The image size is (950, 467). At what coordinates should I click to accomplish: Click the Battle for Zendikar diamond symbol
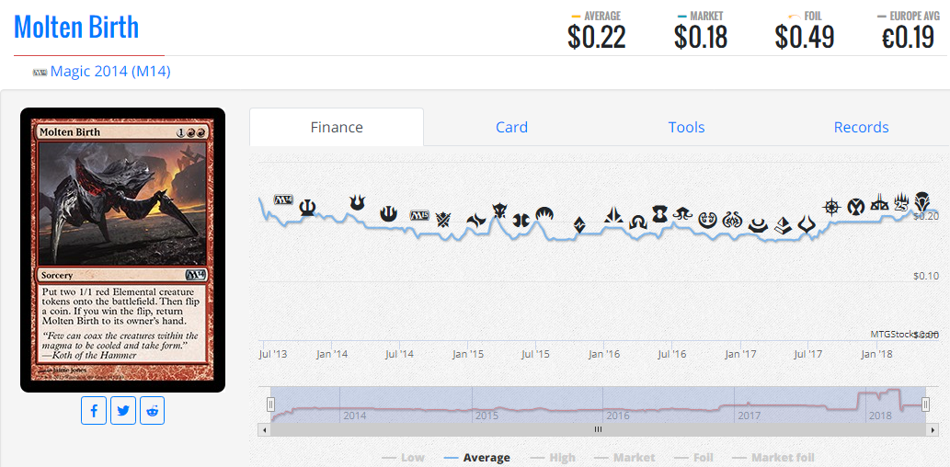[579, 224]
